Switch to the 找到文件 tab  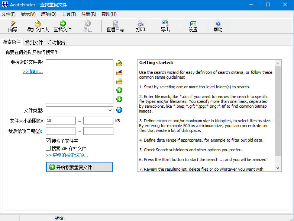pyautogui.click(x=34, y=42)
